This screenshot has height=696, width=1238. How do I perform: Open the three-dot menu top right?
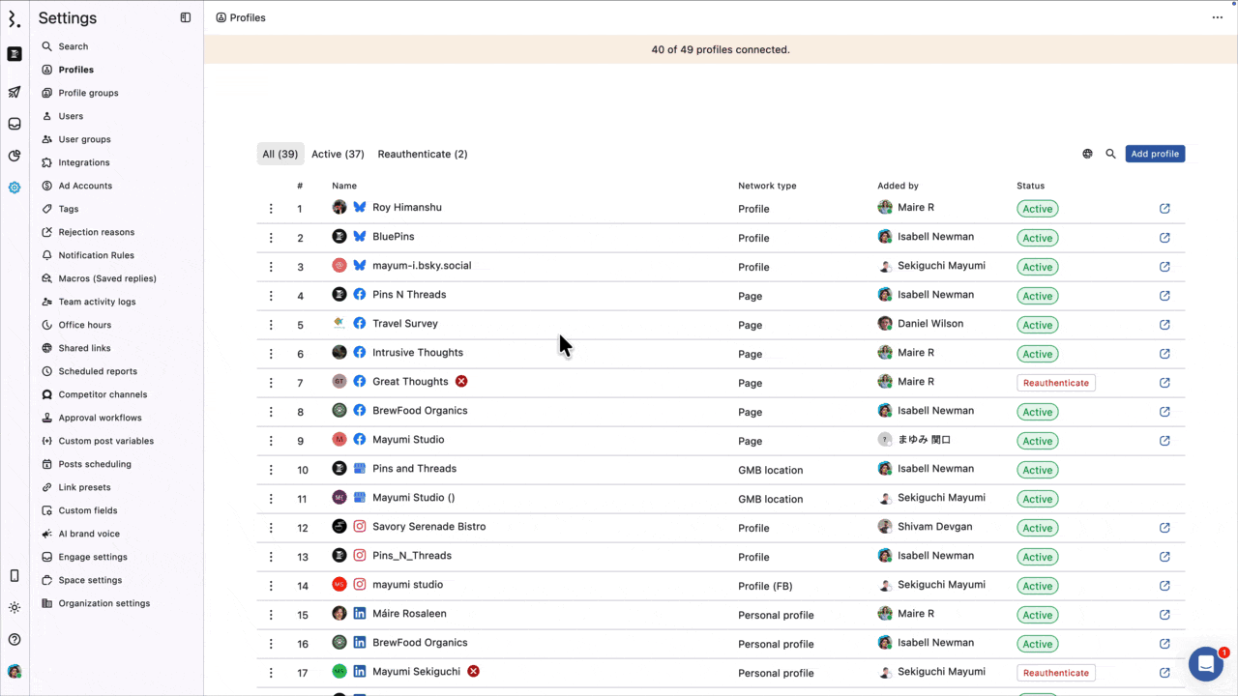pos(1218,17)
